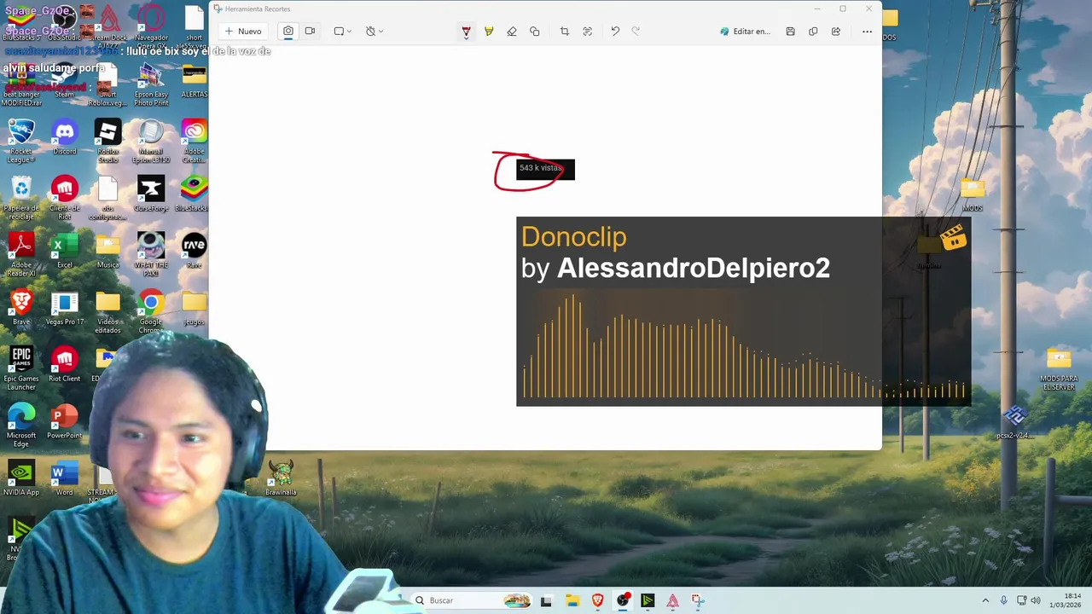
Task: Open Epson Easy Photo Print icon
Action: pos(151,85)
